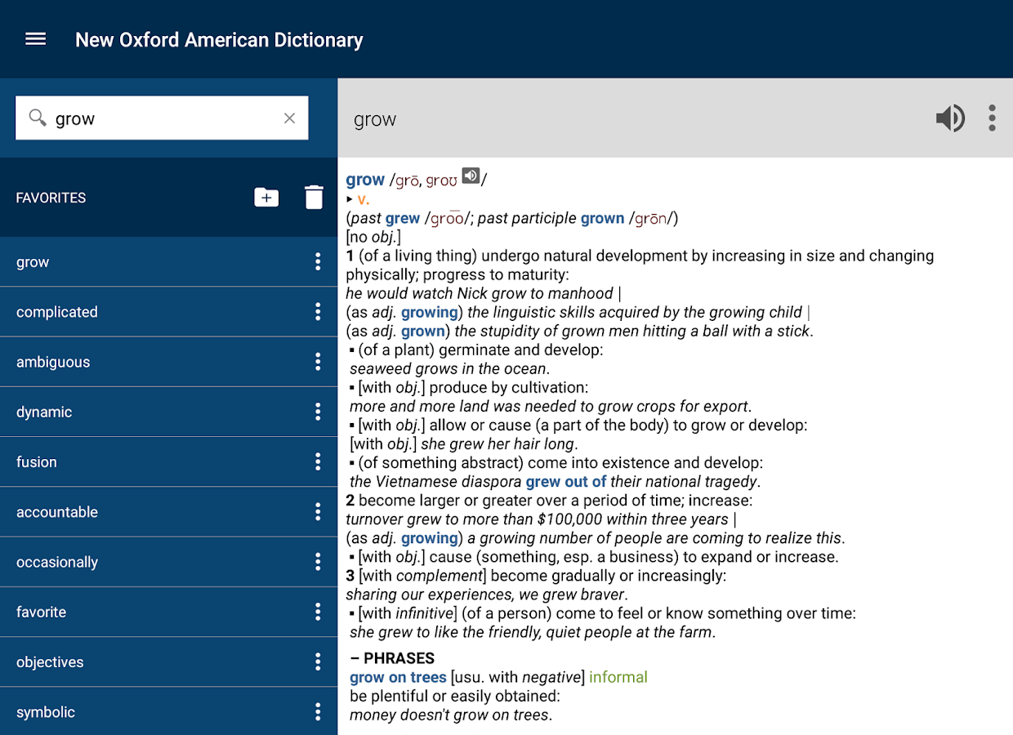
Task: Open the hamburger navigation menu
Action: coord(36,39)
